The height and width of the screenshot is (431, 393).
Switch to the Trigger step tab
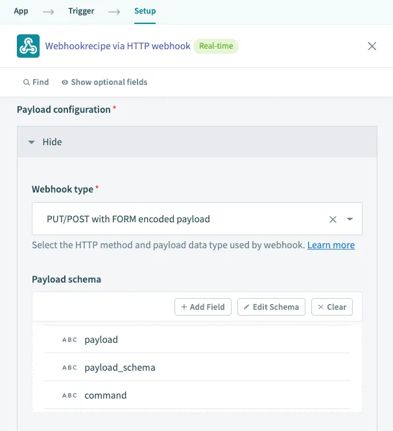[x=81, y=11]
